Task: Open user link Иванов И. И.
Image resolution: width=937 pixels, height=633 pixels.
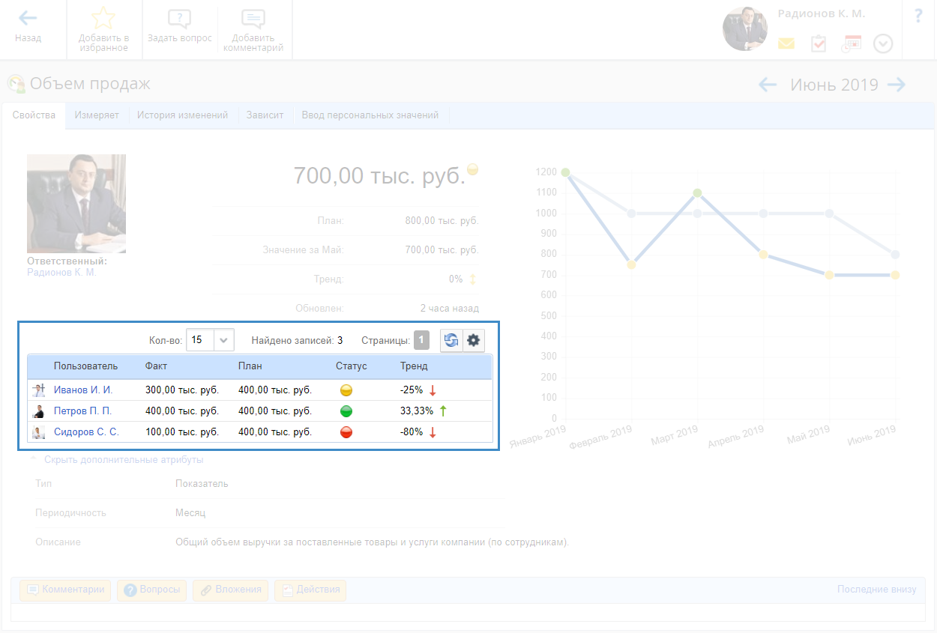Action: click(x=82, y=390)
